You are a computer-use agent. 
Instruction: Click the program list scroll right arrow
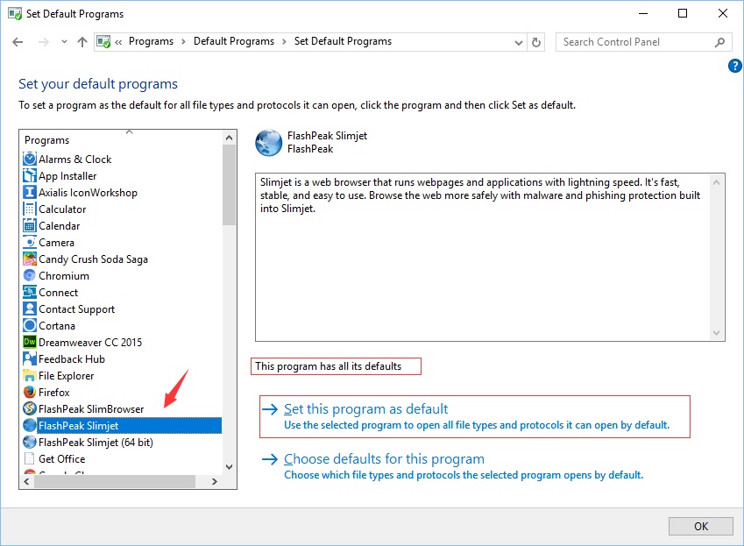click(x=215, y=481)
